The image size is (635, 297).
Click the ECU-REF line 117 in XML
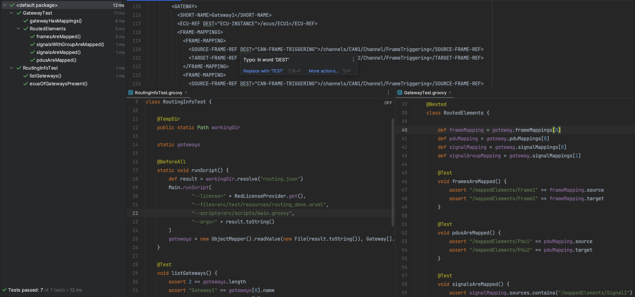(x=247, y=24)
